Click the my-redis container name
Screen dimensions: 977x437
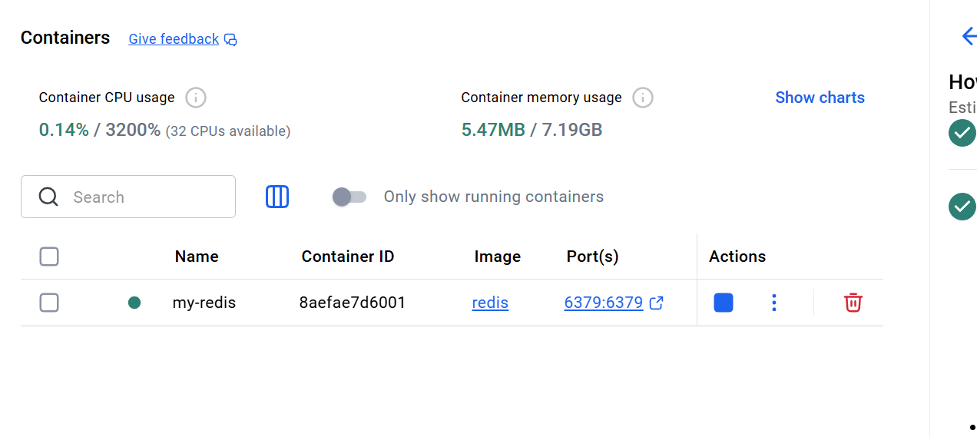[x=204, y=303]
